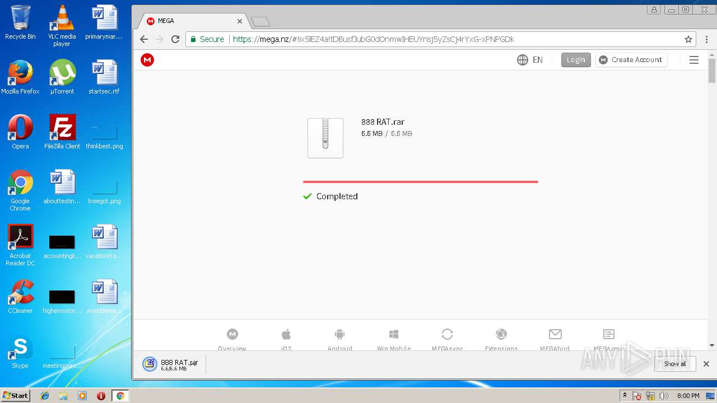Open the MEGA hamburger menu

click(x=694, y=60)
